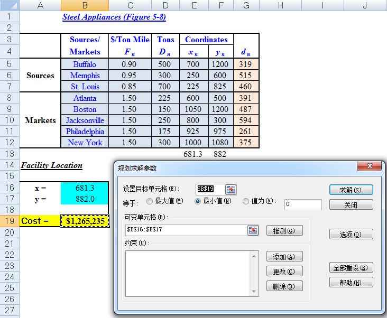Open Solver options with the 选项 button
Viewport: 387px width, 318px height.
point(351,234)
